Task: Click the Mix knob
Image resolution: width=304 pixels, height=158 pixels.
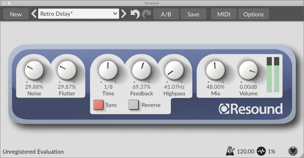Action: point(216,70)
